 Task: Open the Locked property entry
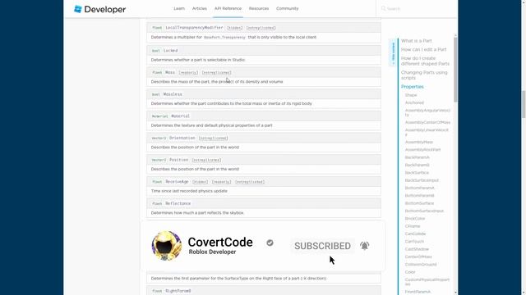point(170,51)
